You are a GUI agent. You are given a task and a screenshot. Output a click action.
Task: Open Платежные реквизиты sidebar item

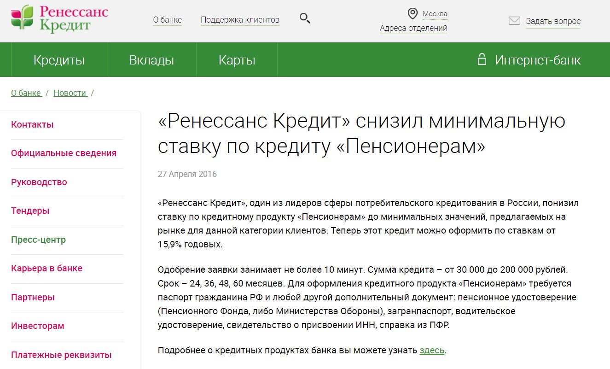coord(61,355)
